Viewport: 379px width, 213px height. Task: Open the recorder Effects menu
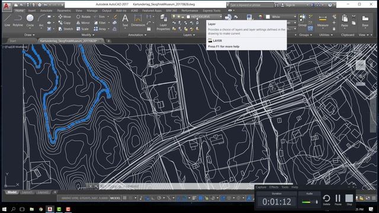coord(274,187)
